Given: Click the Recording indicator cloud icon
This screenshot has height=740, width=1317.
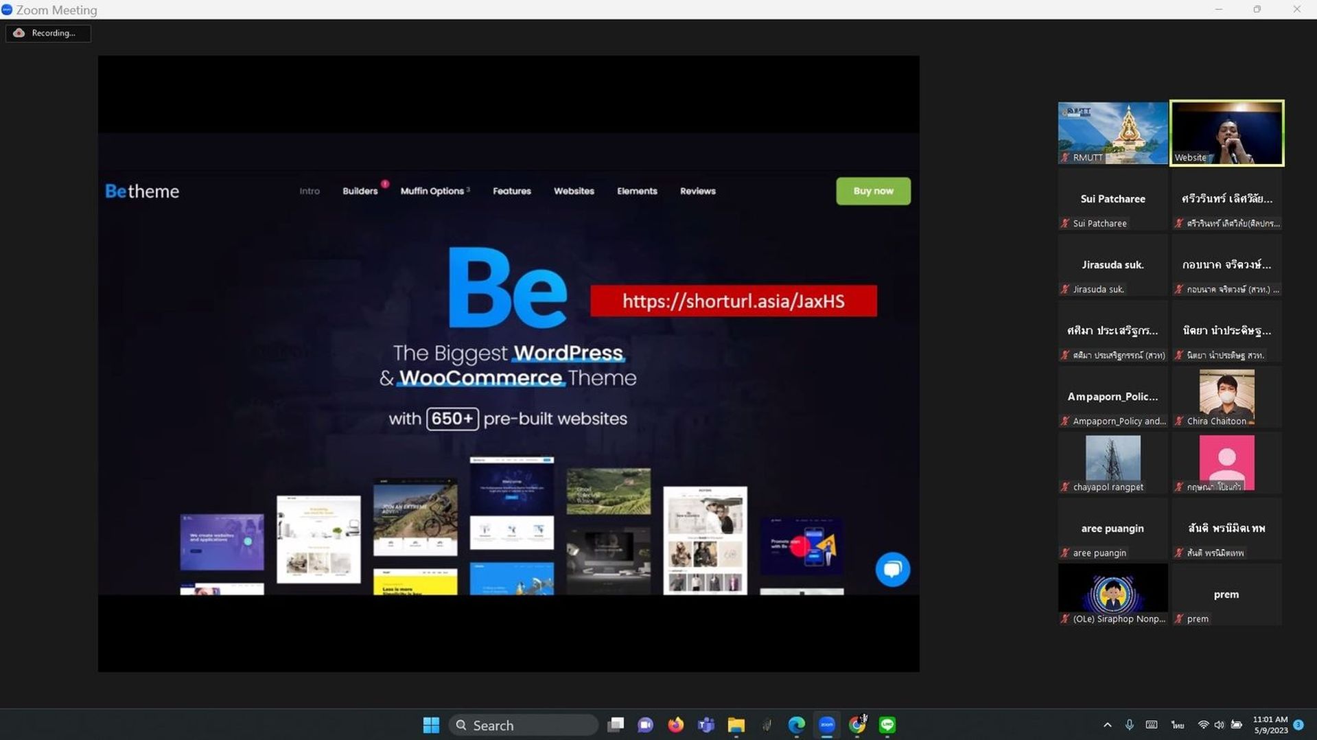Looking at the screenshot, I should point(19,33).
